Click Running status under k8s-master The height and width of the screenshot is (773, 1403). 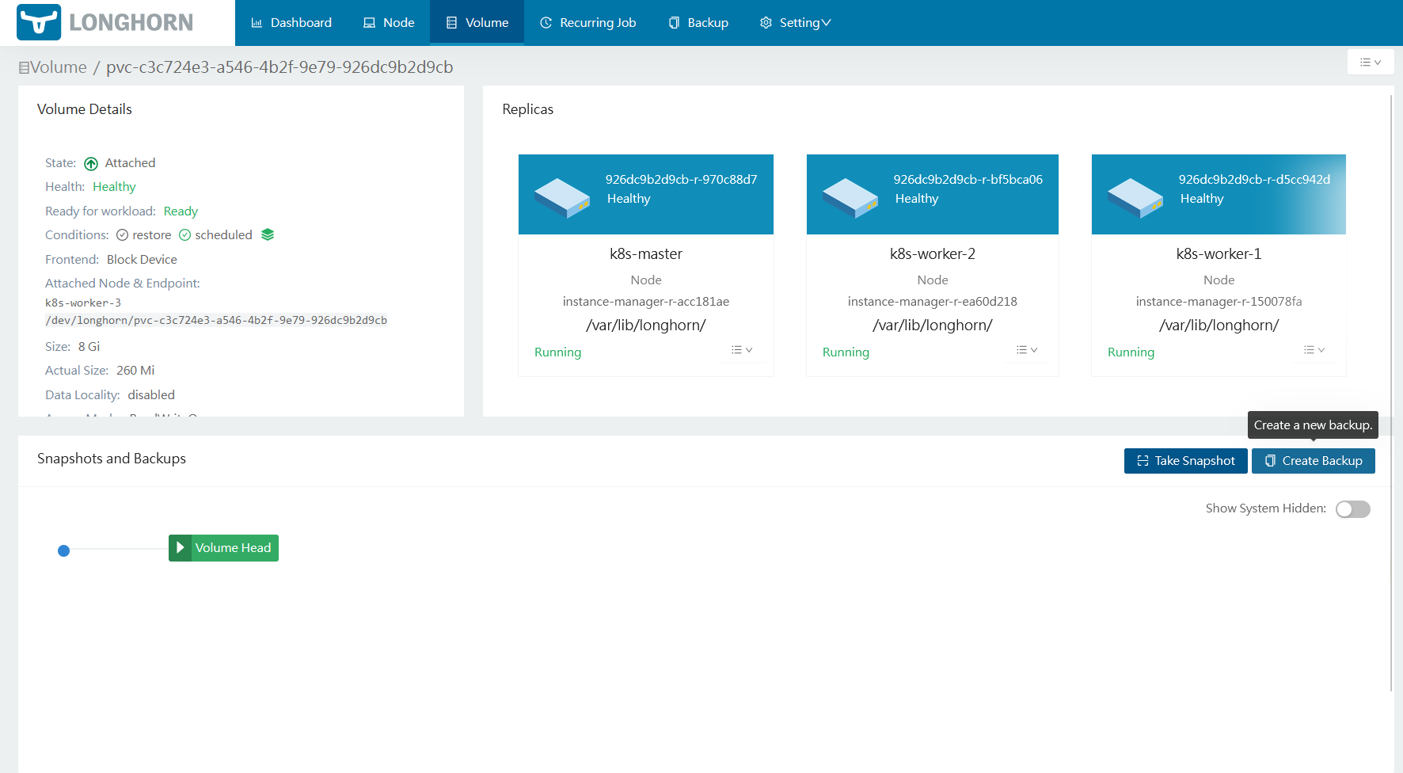558,352
